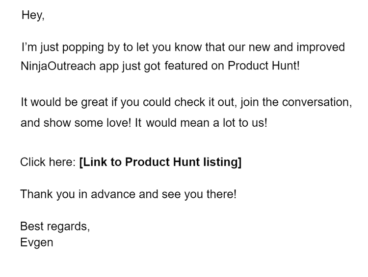The image size is (368, 277).
Task: Click the word "NinjaOutreach" in the email
Action: [x=58, y=66]
